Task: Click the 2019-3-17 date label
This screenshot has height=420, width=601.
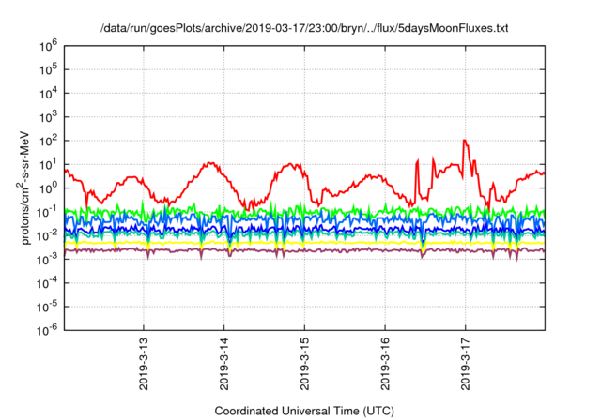Action: 466,364
